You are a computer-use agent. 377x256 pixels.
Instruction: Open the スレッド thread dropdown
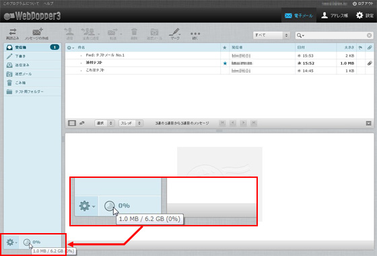131,123
